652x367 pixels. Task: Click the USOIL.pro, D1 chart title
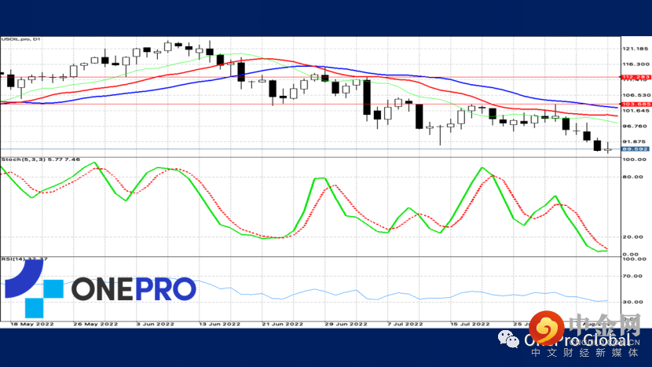(x=20, y=39)
